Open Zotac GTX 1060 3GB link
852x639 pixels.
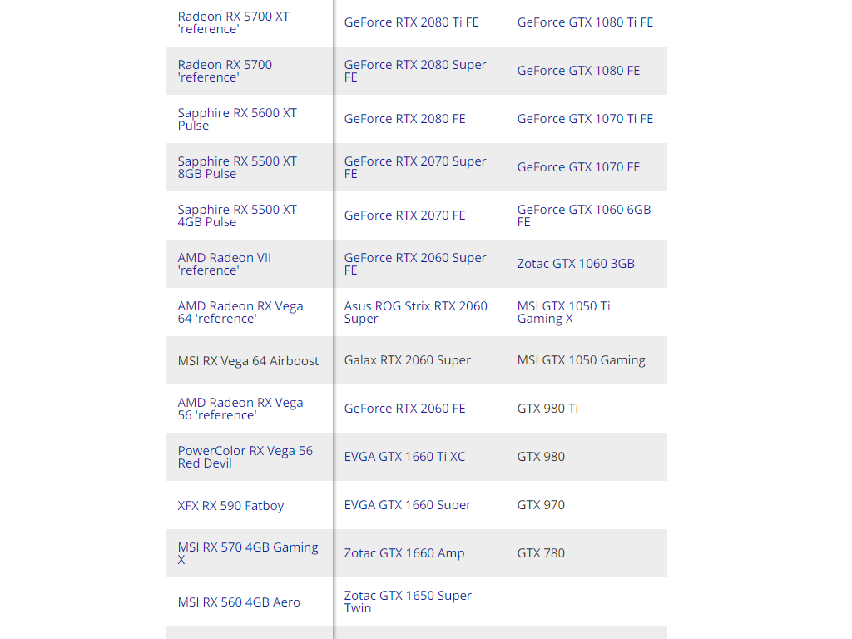(x=576, y=264)
